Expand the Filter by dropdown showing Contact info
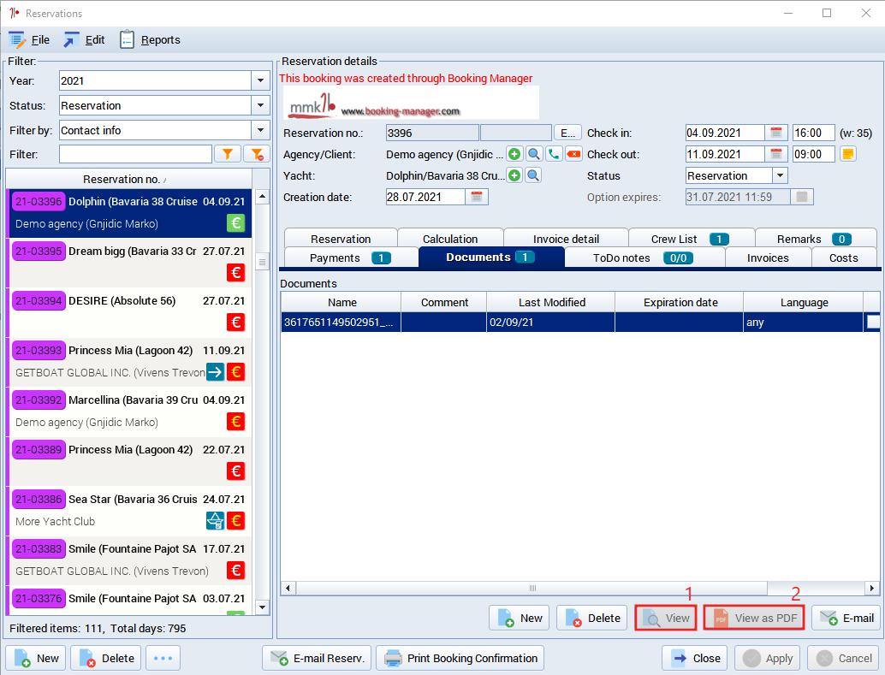The image size is (885, 675). pyautogui.click(x=260, y=130)
